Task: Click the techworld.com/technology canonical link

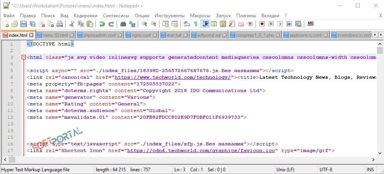Action: [x=173, y=78]
